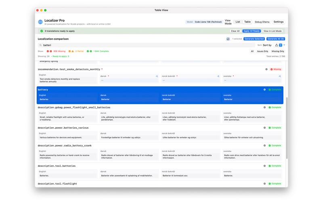Image resolution: width=323 pixels, height=202 pixels.
Task: Click the gear icon for description.power.batteries_various
Action: coord(264,128)
